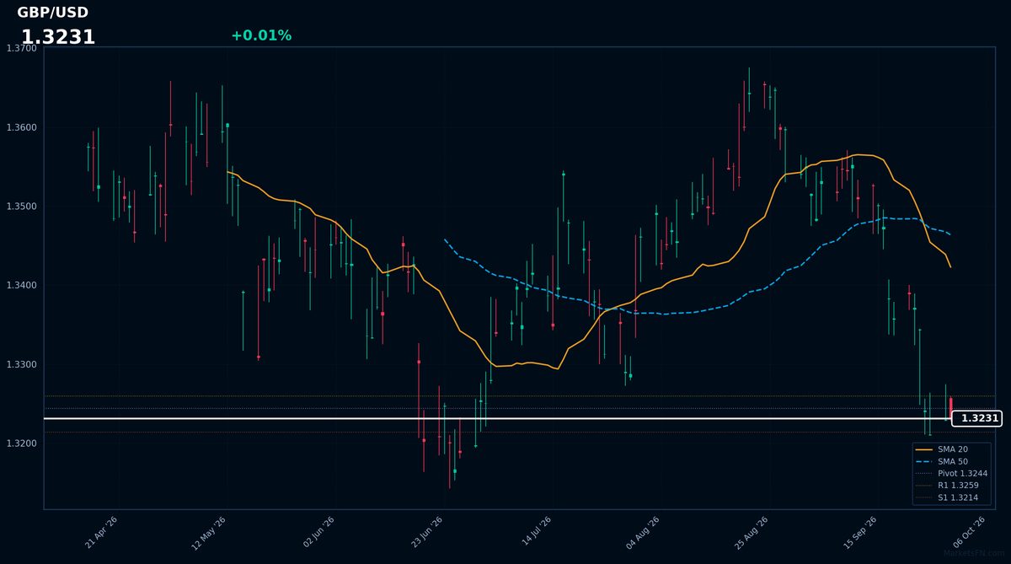Click the 21 Apr '26 date label
The height and width of the screenshot is (564, 1011).
pos(101,533)
